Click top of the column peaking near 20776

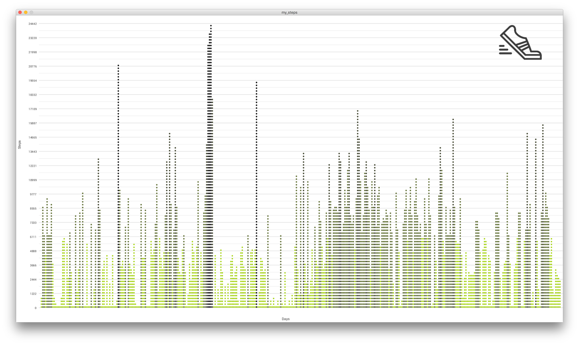click(118, 65)
